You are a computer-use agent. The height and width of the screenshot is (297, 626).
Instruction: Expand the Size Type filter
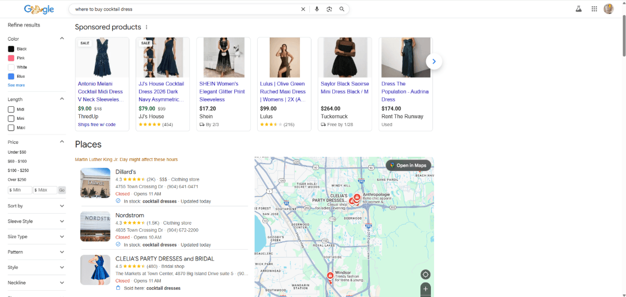pos(37,237)
